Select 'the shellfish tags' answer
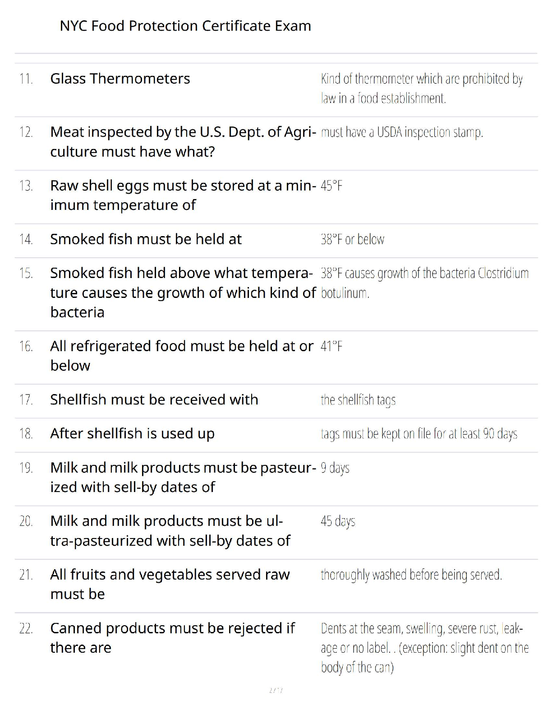Screen dimensions: 552x715 point(358,400)
